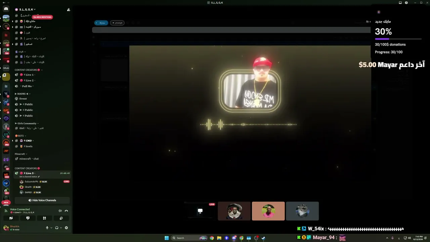Open File Explorer from taskbar
Image resolution: width=430 pixels, height=242 pixels.
(x=219, y=238)
